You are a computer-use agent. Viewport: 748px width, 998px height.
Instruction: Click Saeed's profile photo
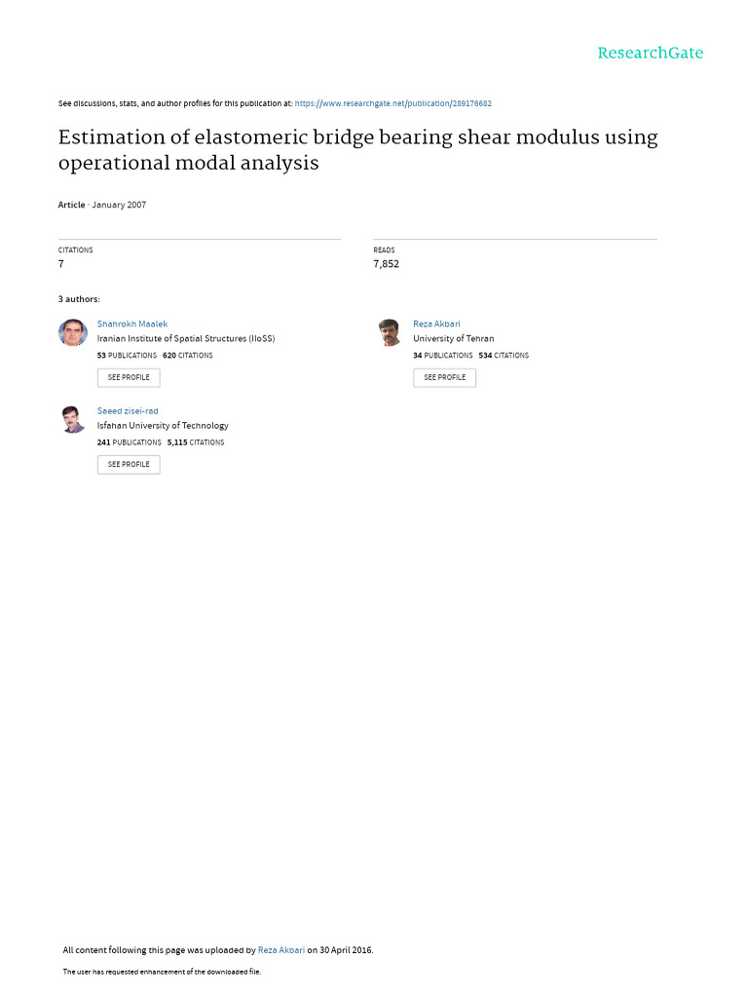point(73,419)
